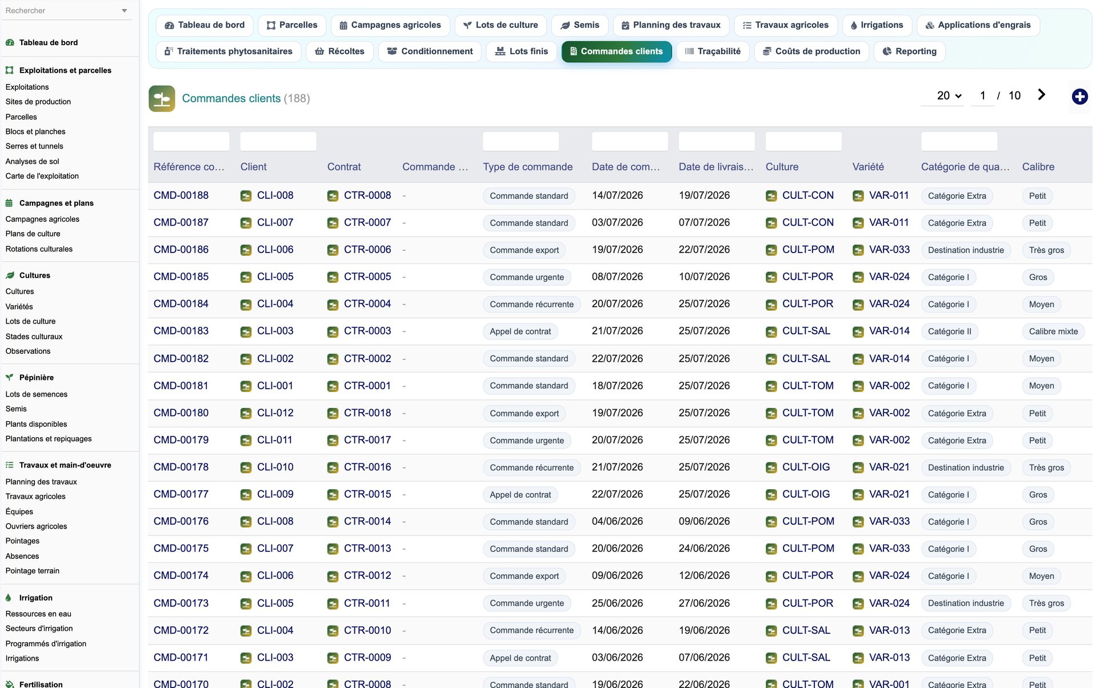Open the Campagnes agricoles tab
The image size is (1112, 688).
390,25
